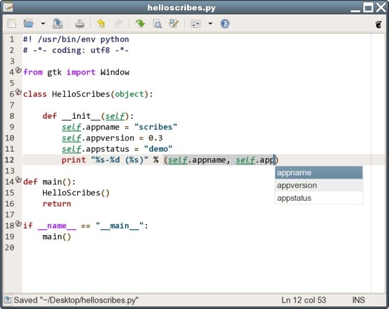Click line number 12 in the gutter
This screenshot has width=389, height=309.
[x=10, y=160]
